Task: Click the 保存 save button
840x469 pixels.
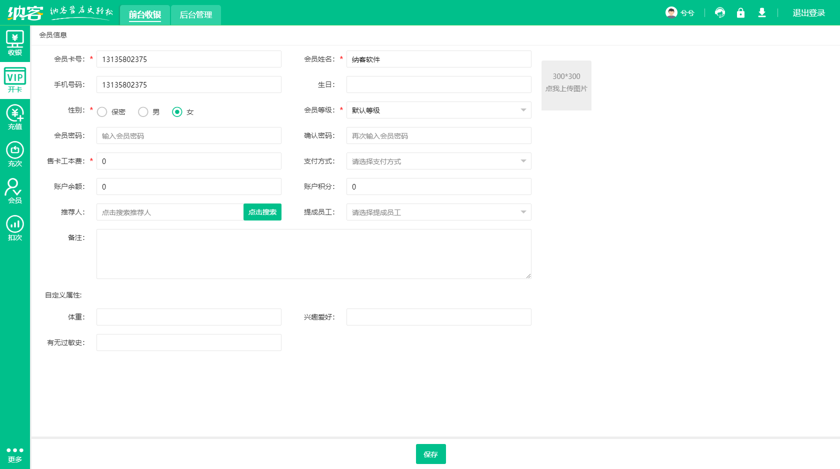Action: 430,454
